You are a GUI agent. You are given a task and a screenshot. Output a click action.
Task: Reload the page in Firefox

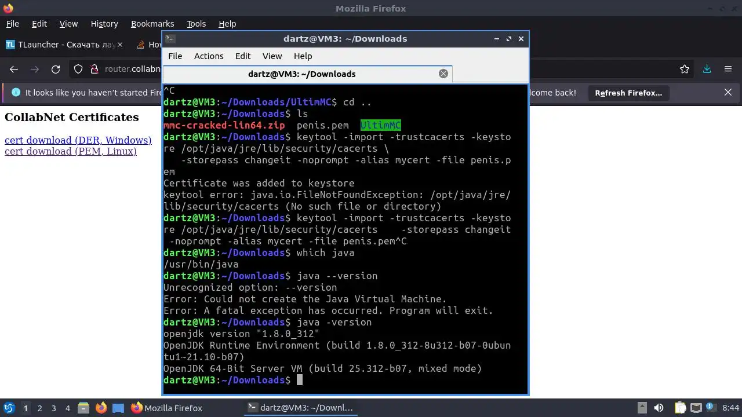tap(56, 69)
